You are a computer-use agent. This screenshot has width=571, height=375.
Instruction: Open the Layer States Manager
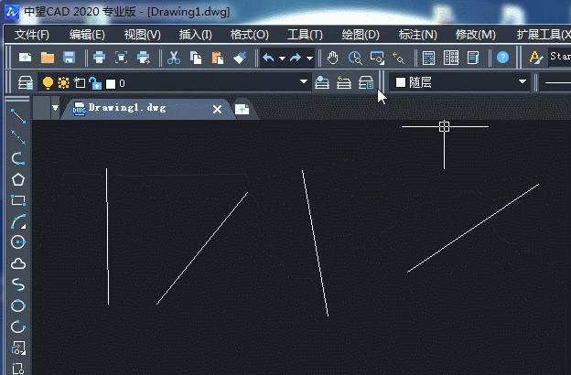click(366, 82)
